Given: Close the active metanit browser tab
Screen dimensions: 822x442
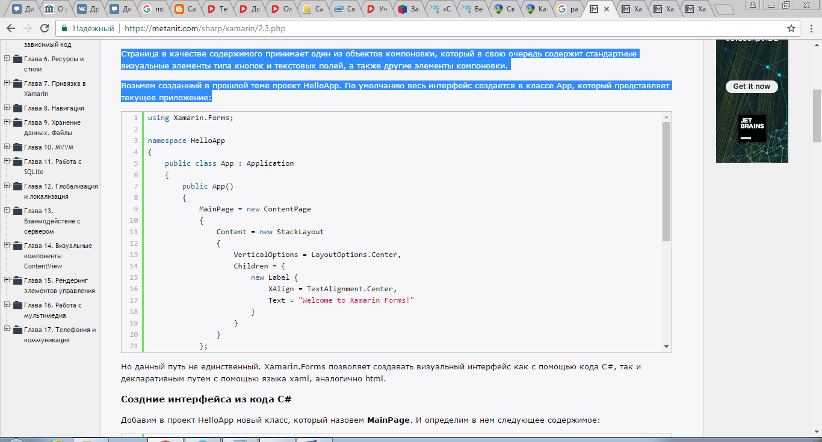Looking at the screenshot, I should [x=606, y=9].
